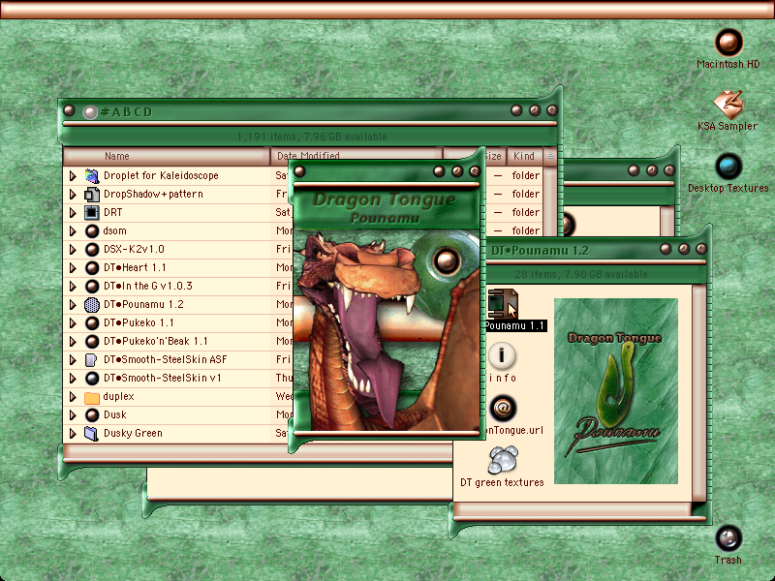Select the DT•Smooth-SteelSkin v1 icon
775x581 pixels.
pos(92,379)
